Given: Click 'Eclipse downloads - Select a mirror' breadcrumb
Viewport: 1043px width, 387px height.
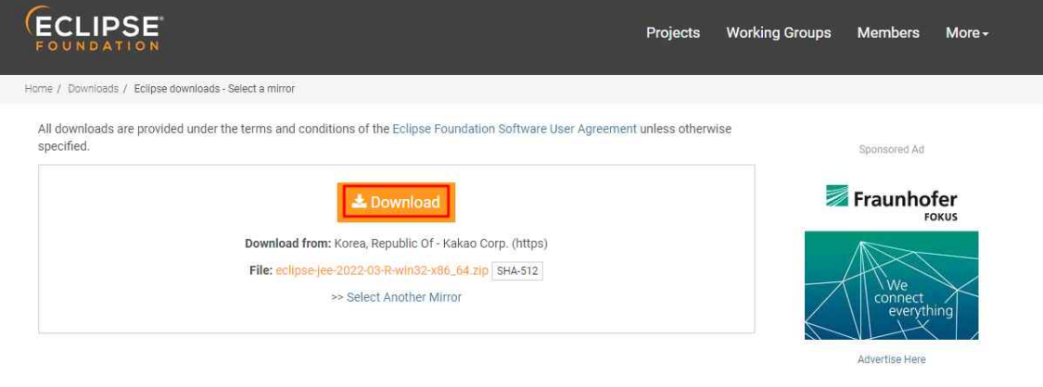Looking at the screenshot, I should [214, 88].
